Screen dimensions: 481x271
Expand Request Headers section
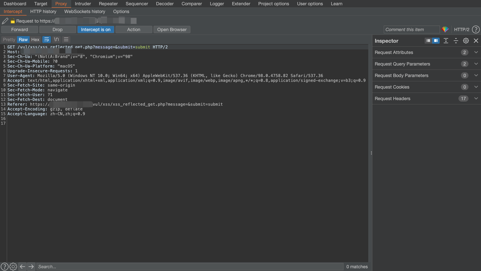coord(426,99)
